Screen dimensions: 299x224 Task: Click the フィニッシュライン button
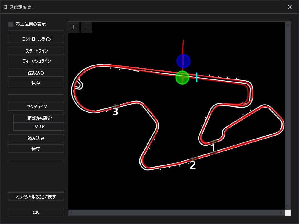pos(36,61)
